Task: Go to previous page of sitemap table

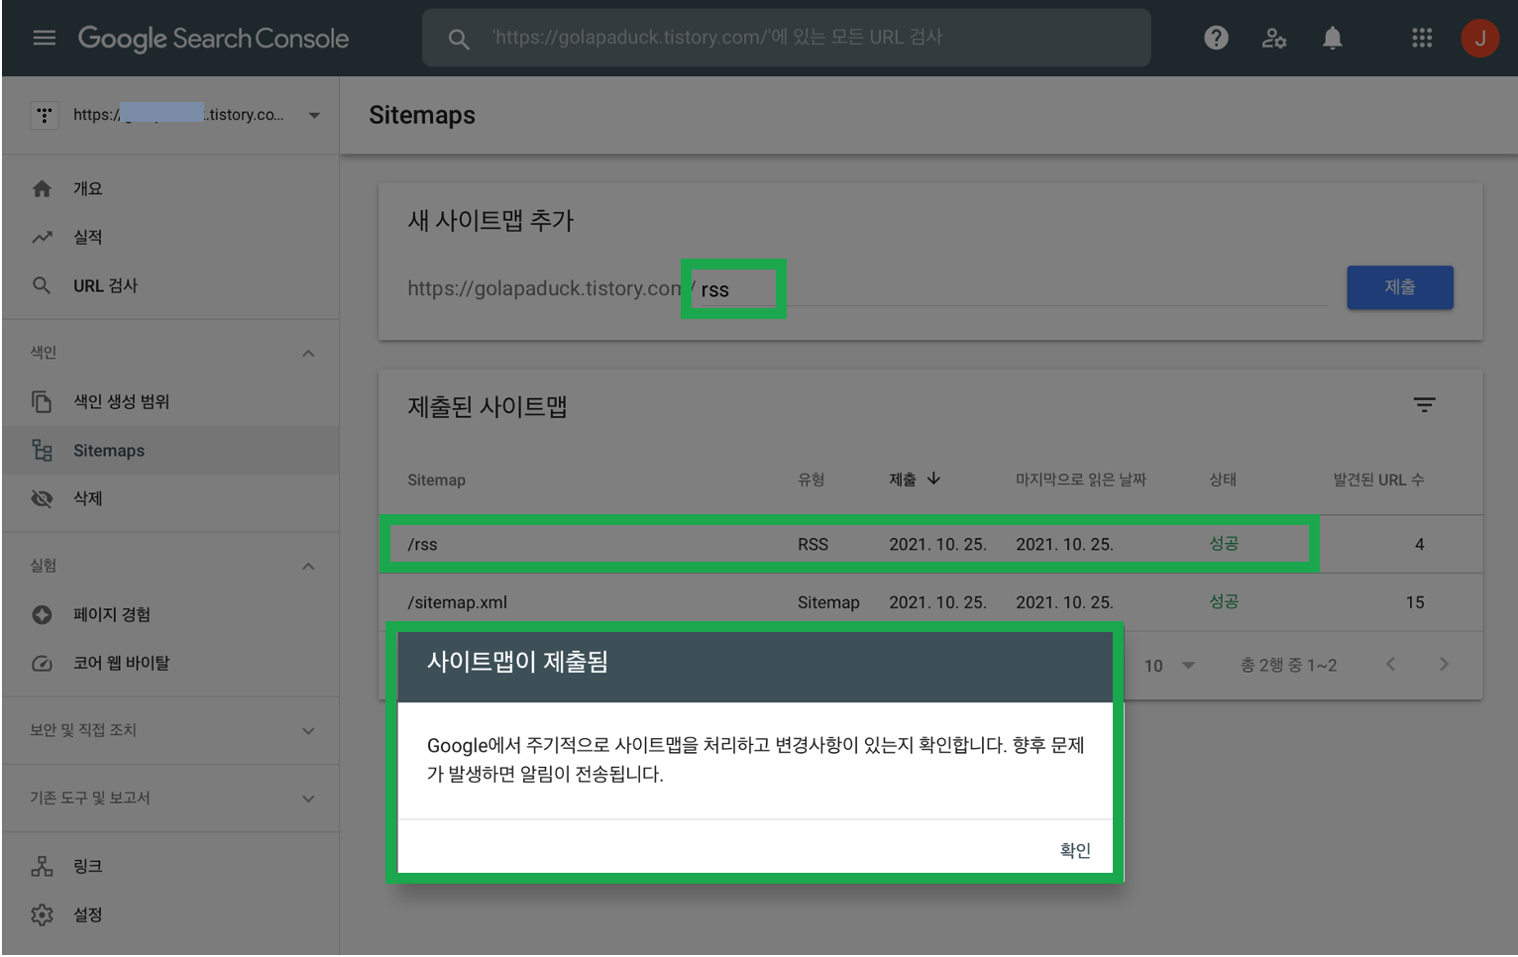Action: tap(1390, 664)
